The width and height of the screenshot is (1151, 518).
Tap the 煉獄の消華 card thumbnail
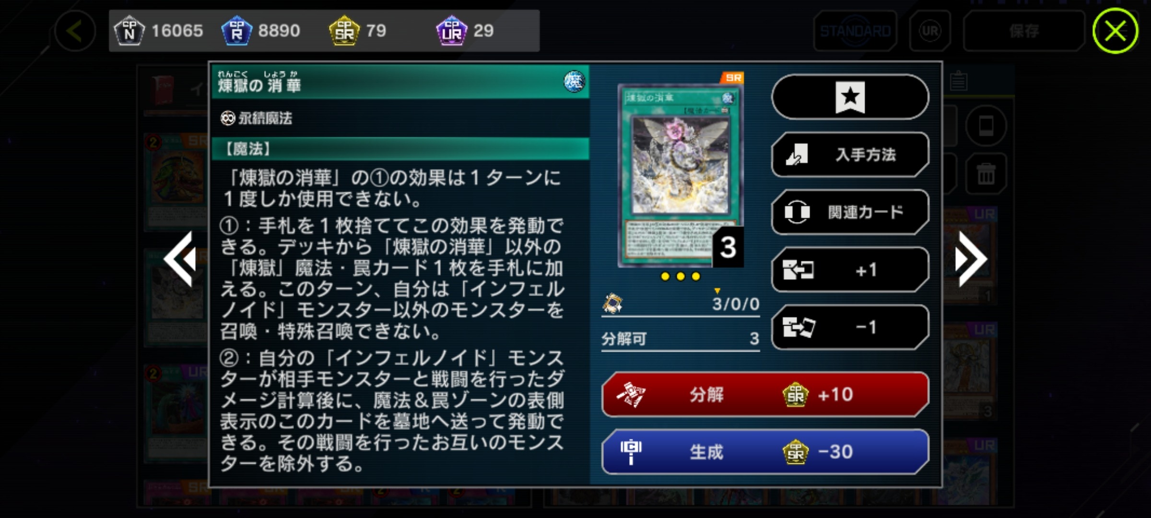click(x=680, y=175)
